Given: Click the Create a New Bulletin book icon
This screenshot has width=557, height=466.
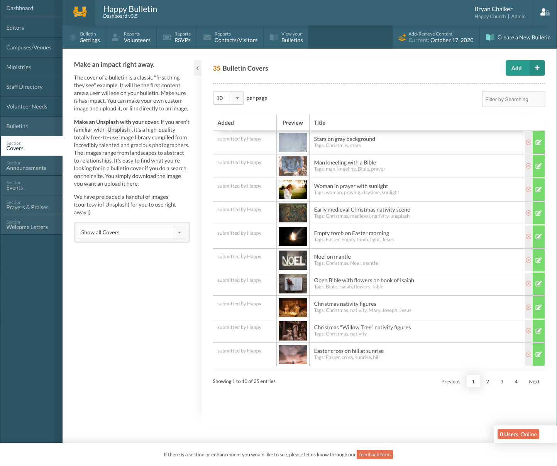Looking at the screenshot, I should (490, 37).
